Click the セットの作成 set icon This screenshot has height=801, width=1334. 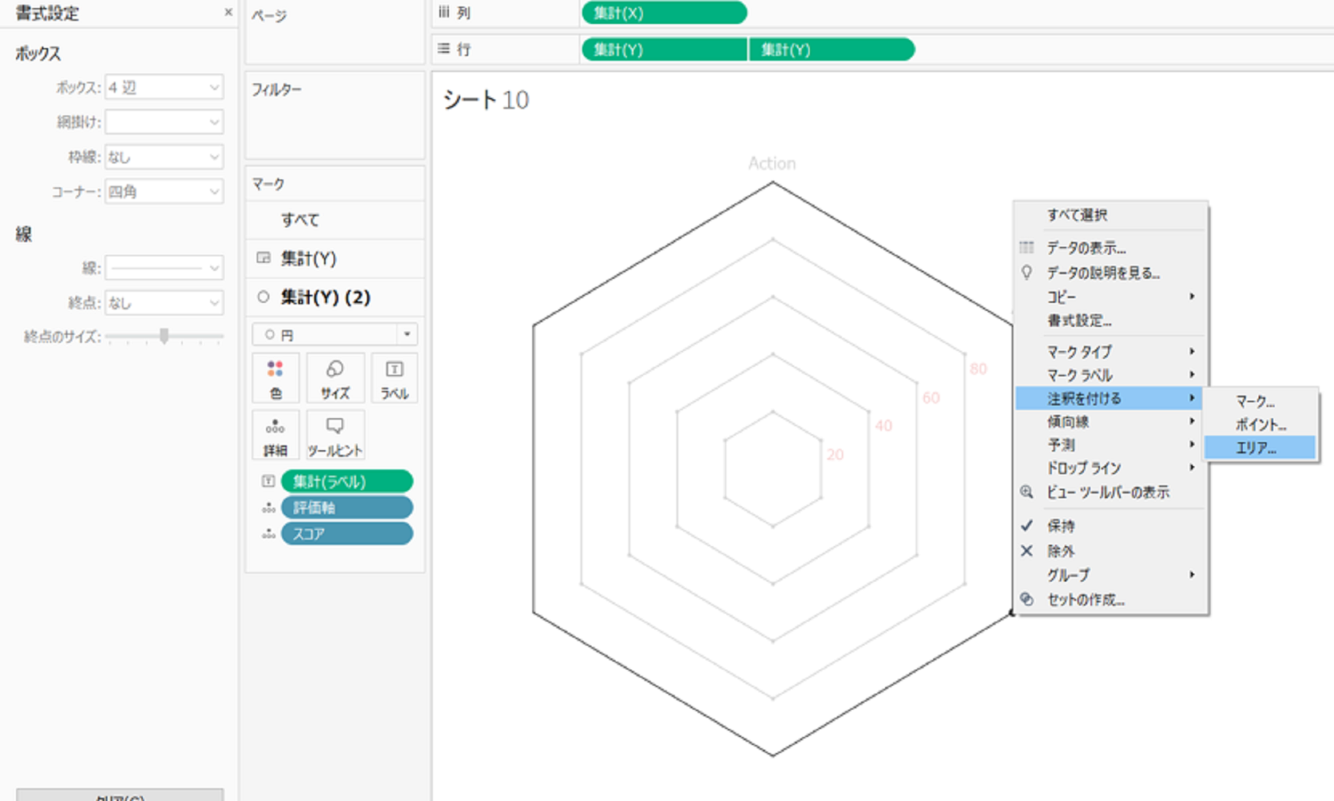[1027, 599]
